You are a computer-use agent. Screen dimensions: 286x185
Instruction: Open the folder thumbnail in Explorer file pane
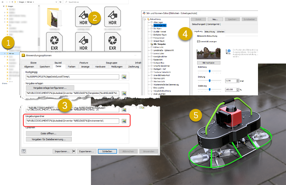pos(54,17)
